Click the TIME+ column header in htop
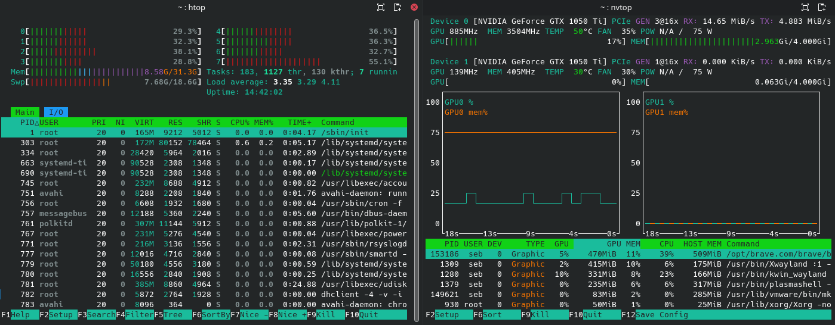The width and height of the screenshot is (835, 325). click(x=301, y=122)
